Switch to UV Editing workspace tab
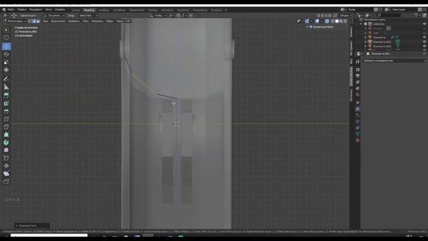 point(119,10)
